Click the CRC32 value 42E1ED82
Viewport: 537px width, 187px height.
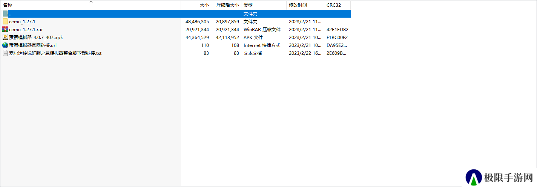pos(338,29)
